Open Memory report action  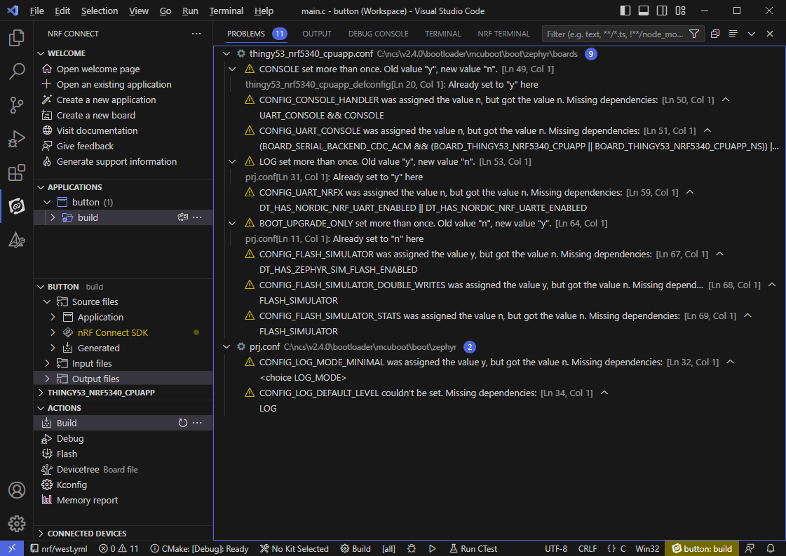[x=87, y=501]
